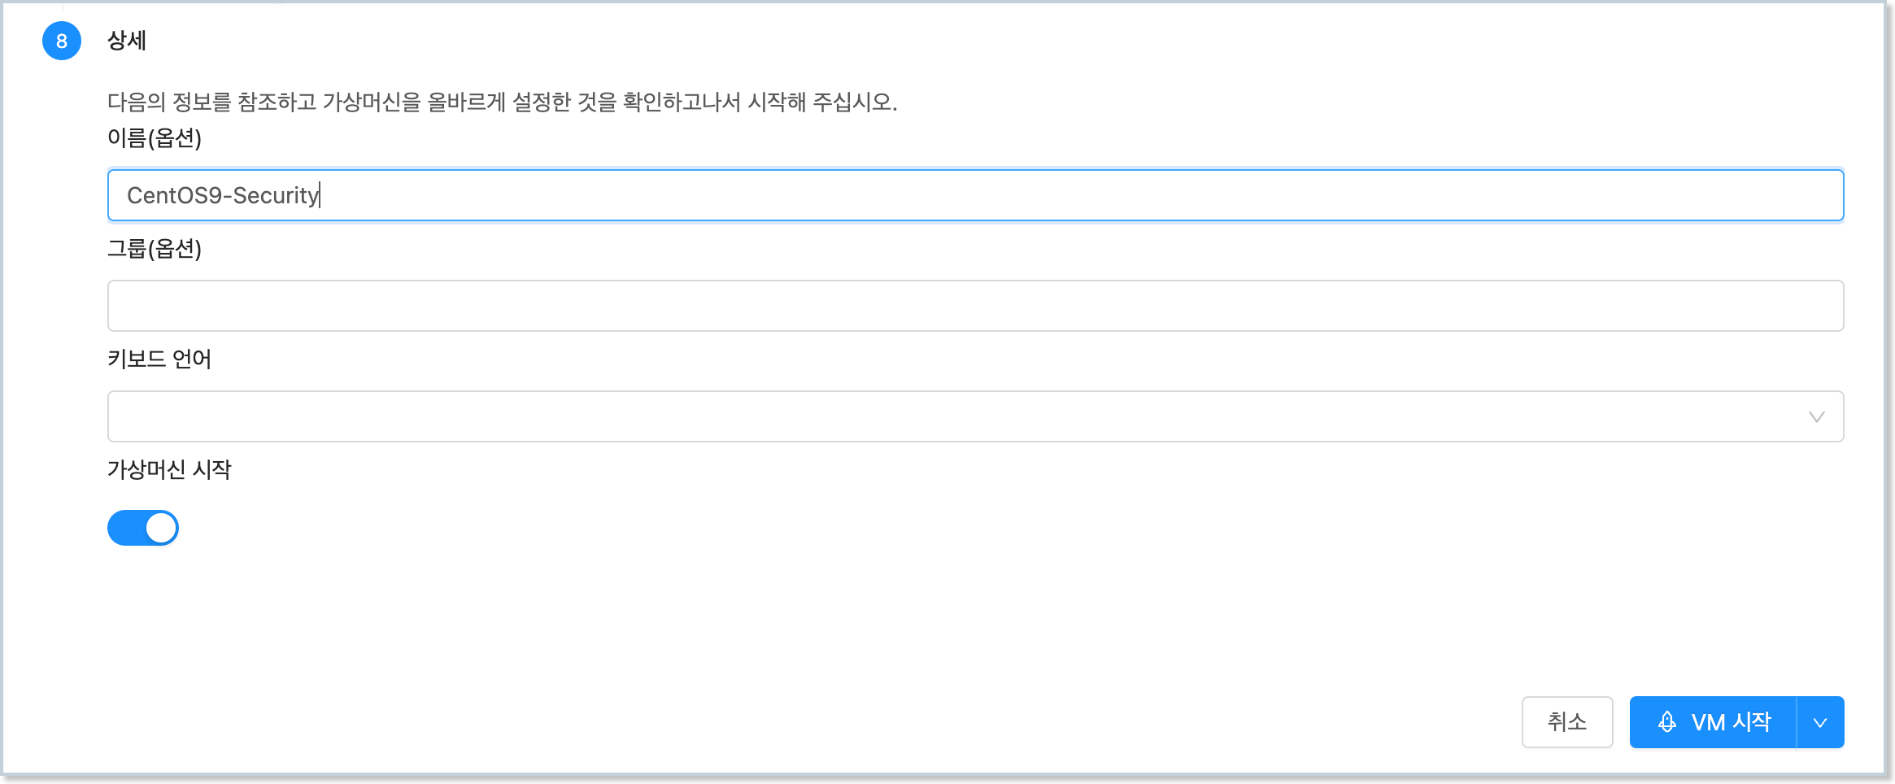Click into the empty 그룹(옵션) field

click(x=974, y=306)
